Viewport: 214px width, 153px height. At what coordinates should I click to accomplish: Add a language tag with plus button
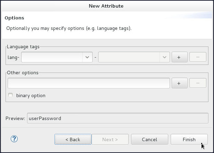click(179, 57)
